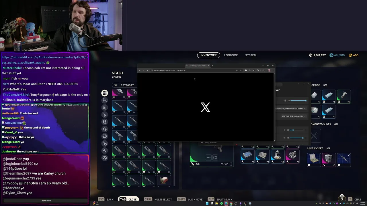Viewport: 367px width, 206px height.
Task: Click the coins balance 2,014,937
Action: click(317, 55)
